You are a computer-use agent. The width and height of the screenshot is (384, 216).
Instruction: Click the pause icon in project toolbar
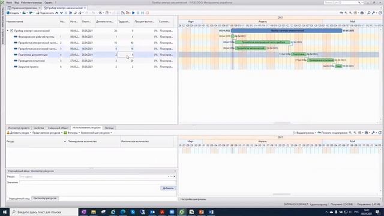pos(138,13)
